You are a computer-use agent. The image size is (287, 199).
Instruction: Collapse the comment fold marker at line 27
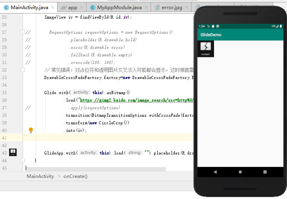click(x=23, y=32)
